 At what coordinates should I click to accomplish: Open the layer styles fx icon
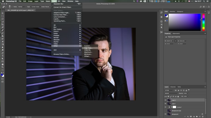pos(188,117)
